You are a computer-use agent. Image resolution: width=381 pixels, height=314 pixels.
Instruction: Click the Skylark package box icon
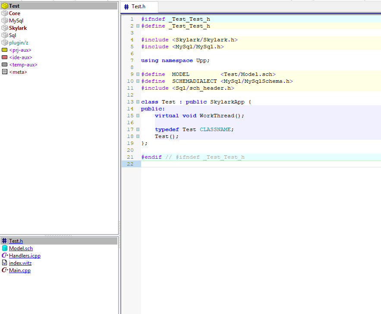click(x=5, y=28)
